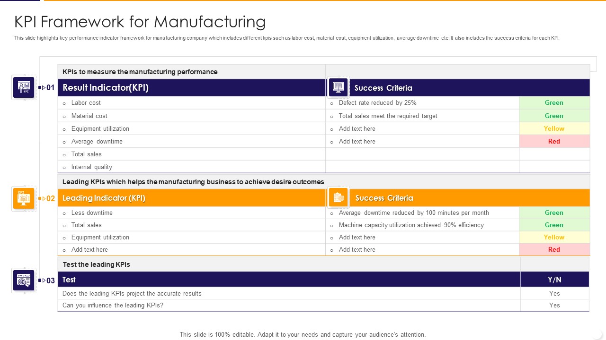
Task: Click the slide title KPI Framework for Manufacturing
Action: pos(140,22)
